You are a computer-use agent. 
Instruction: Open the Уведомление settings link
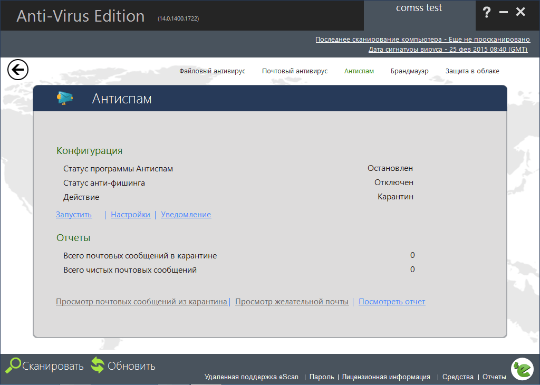(186, 215)
